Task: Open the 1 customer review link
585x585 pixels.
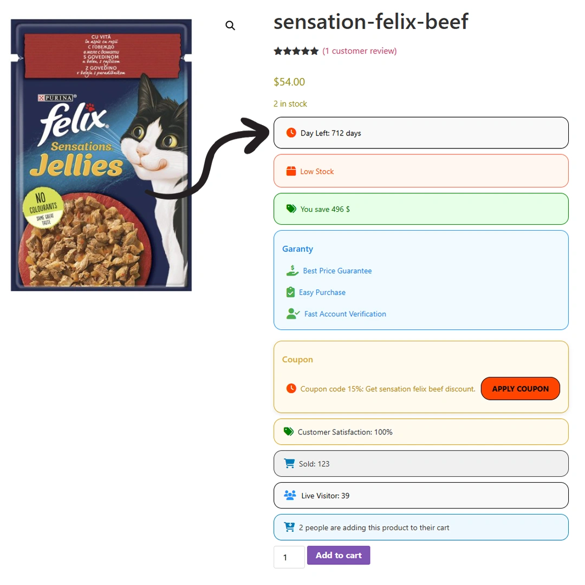Action: 359,51
